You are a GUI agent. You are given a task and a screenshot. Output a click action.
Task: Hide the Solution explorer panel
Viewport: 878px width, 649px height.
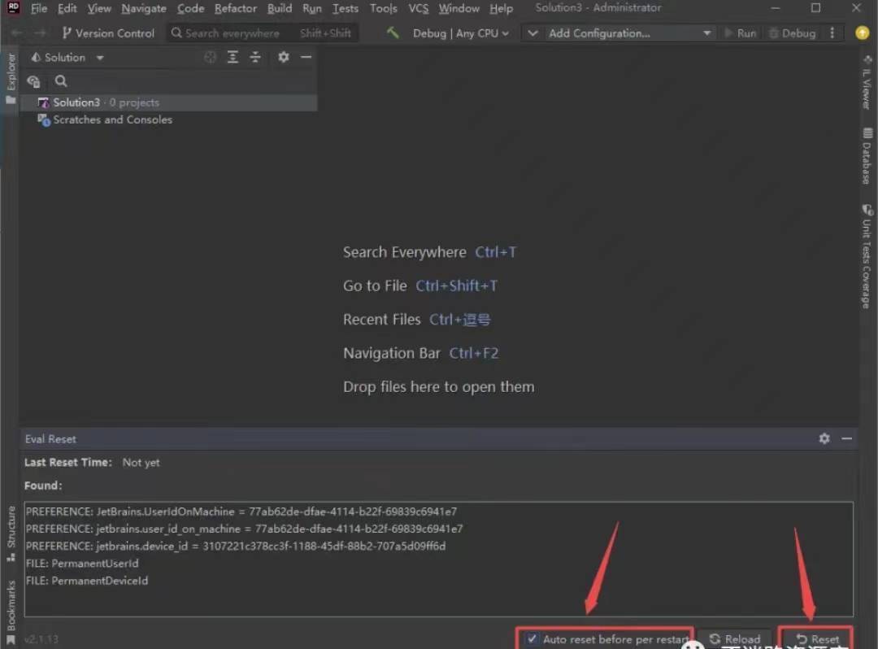click(x=306, y=57)
